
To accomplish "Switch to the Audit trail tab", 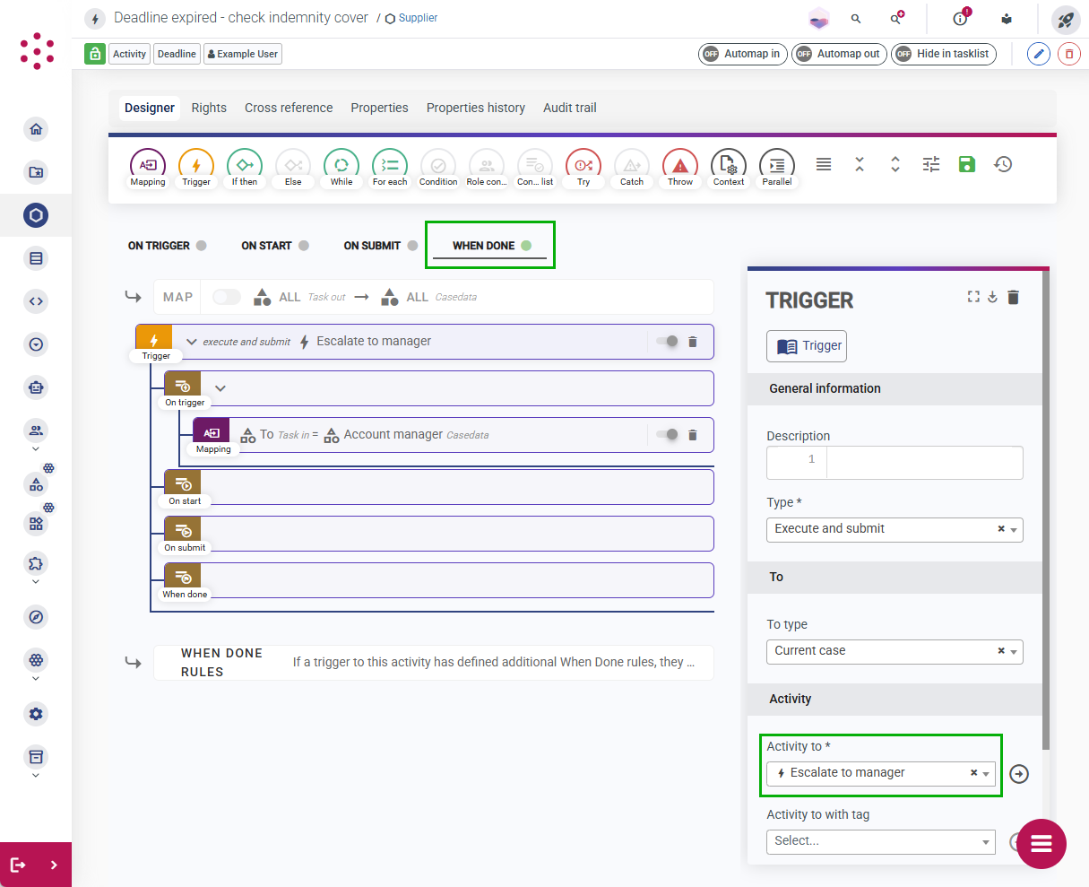I will 570,108.
